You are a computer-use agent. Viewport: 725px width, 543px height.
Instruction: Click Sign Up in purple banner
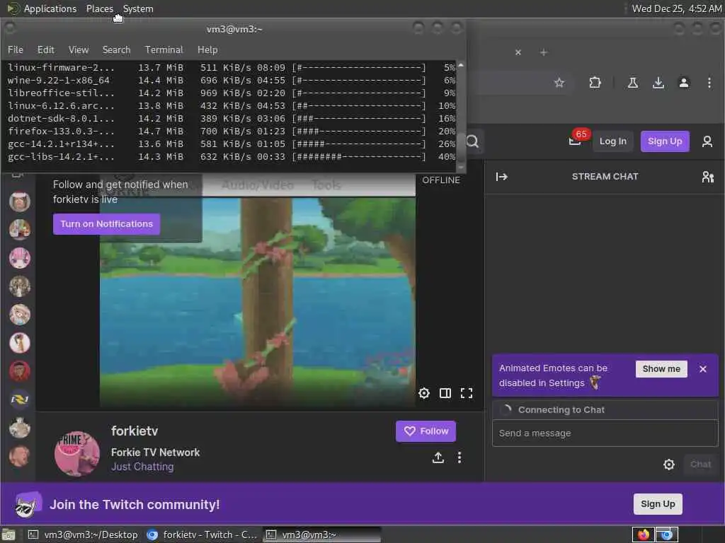coord(658,503)
